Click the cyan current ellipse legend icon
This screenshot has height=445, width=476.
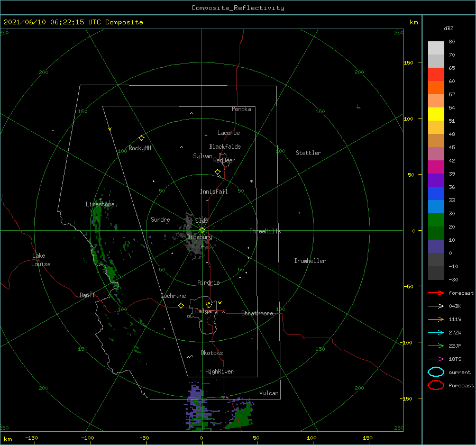(x=436, y=372)
